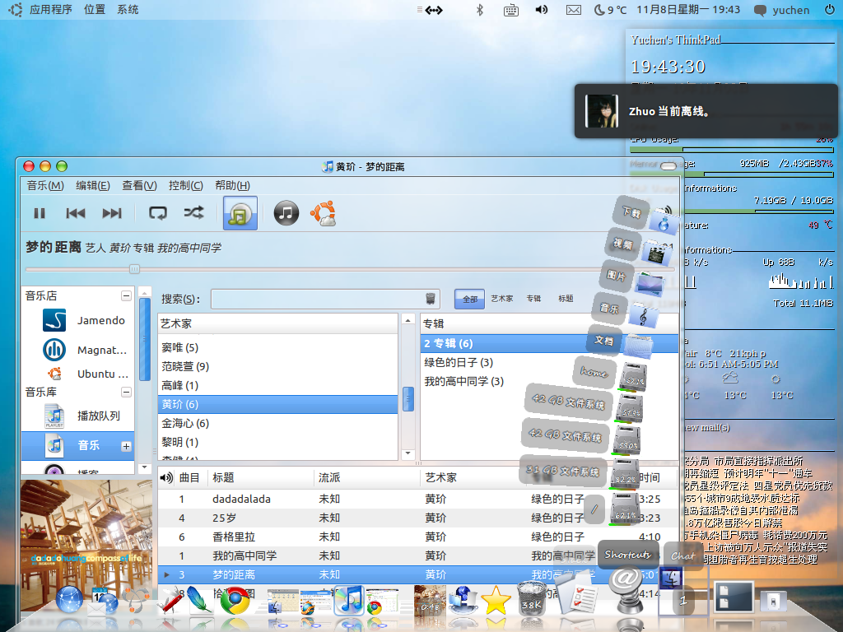Toggle shuffle mode in the toolbar
The image size is (843, 632).
193,213
